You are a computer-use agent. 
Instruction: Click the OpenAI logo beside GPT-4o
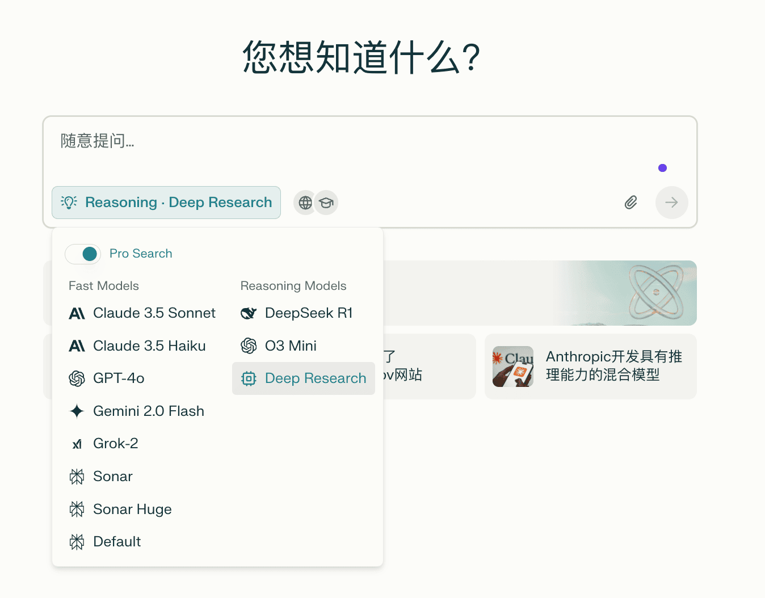[x=77, y=378]
